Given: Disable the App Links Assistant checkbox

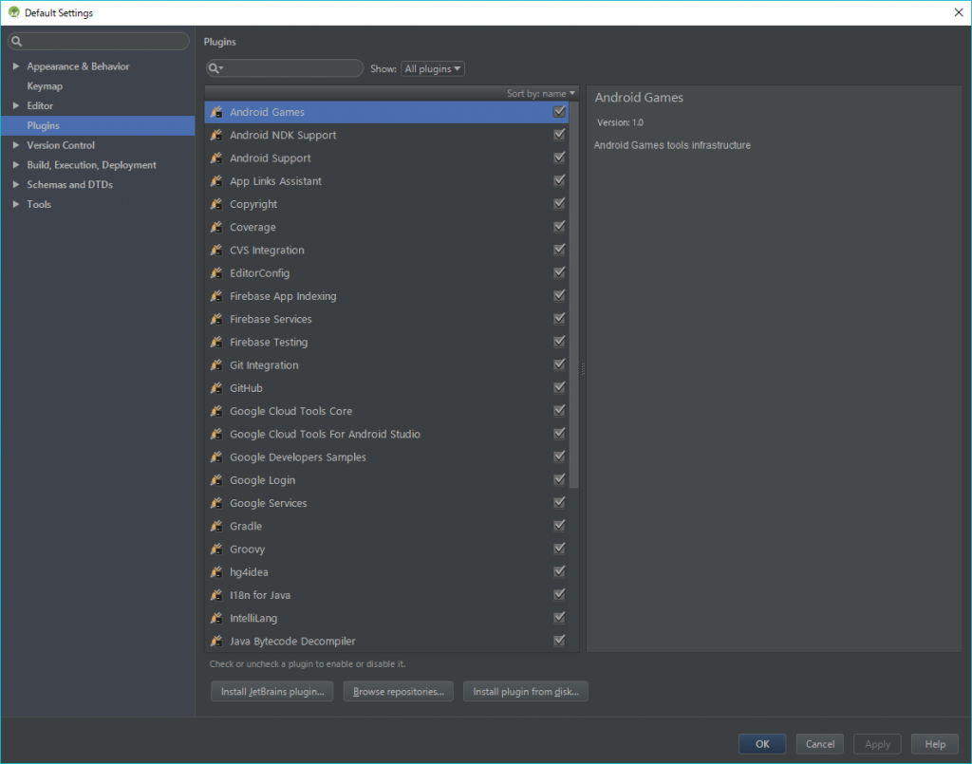Looking at the screenshot, I should click(559, 180).
